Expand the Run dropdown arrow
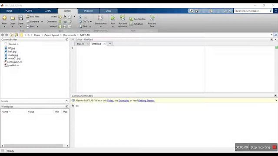The height and width of the screenshot is (156, 278). coord(113,26)
